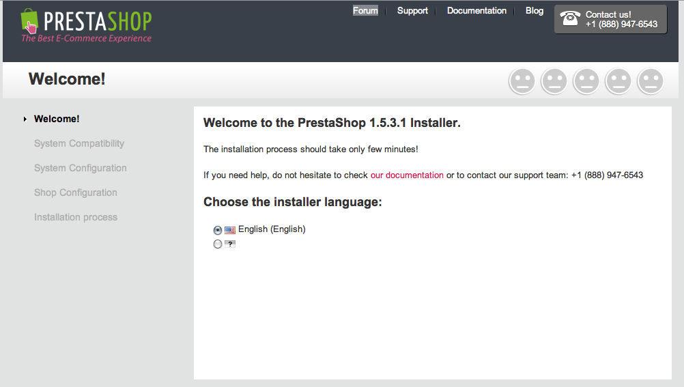This screenshot has height=387, width=684.
Task: Click the arrow beside the Welcome! step
Action: (x=25, y=119)
